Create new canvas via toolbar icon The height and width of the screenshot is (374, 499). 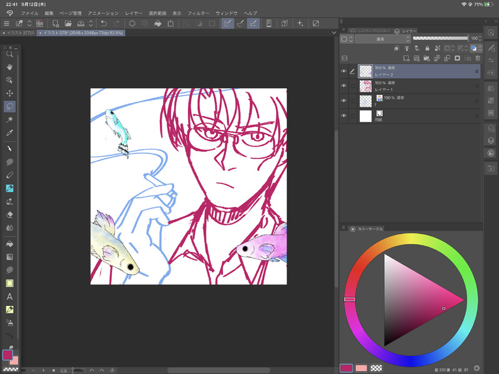(56, 23)
